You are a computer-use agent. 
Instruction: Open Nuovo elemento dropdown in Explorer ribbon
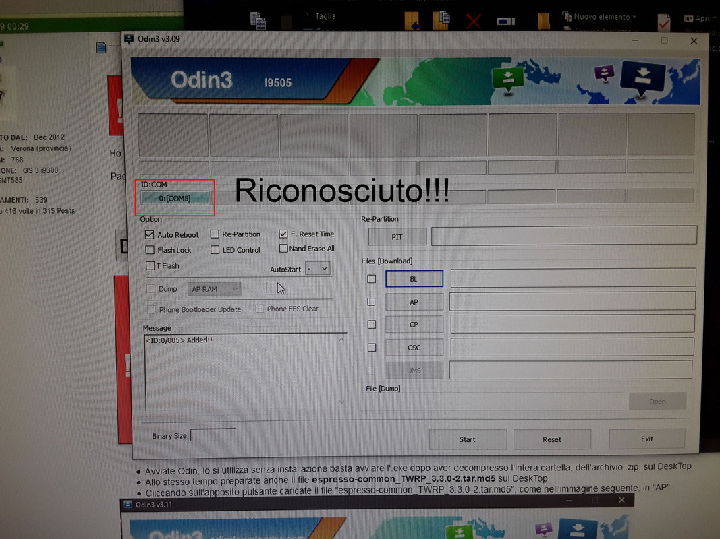click(x=599, y=16)
